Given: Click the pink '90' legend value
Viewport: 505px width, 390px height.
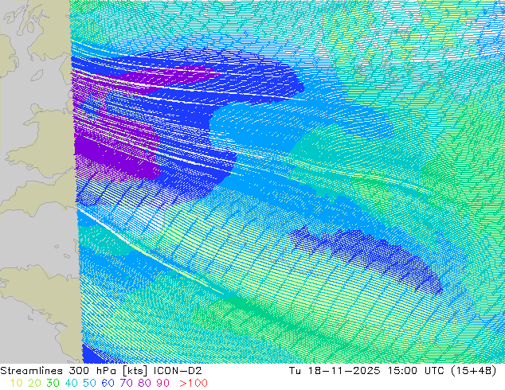Looking at the screenshot, I should (162, 383).
